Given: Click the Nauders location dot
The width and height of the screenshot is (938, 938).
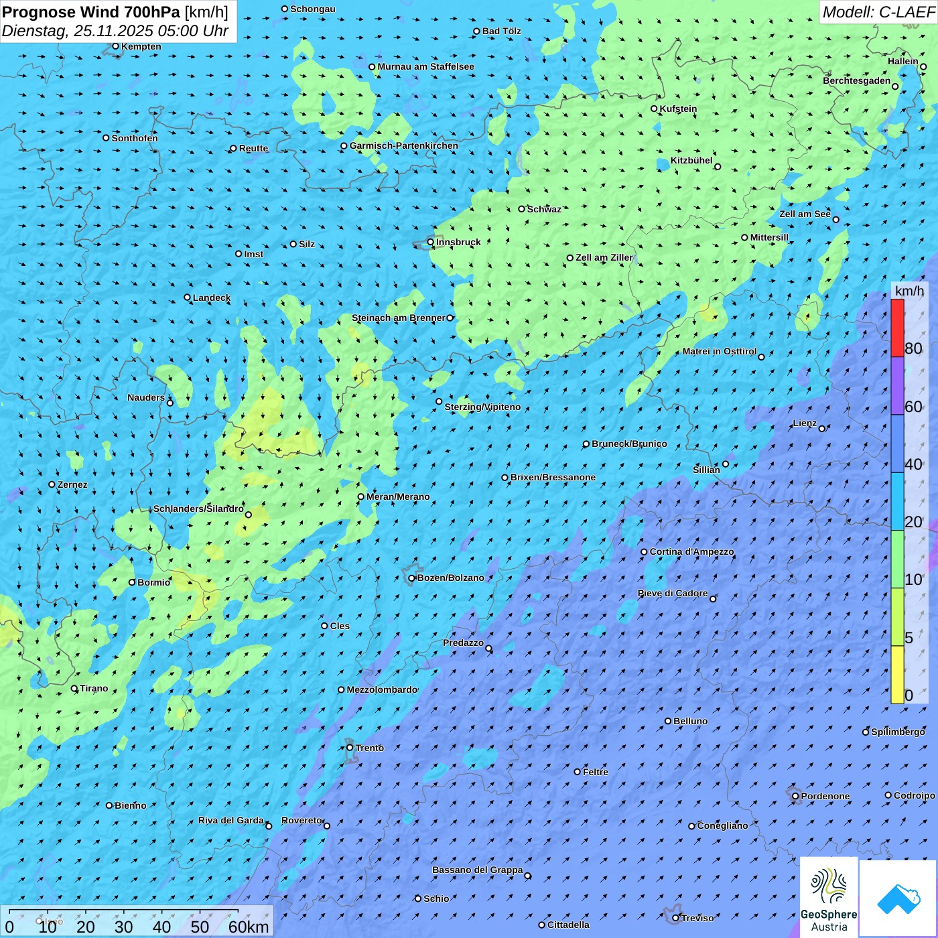Looking at the screenshot, I should [x=170, y=403].
